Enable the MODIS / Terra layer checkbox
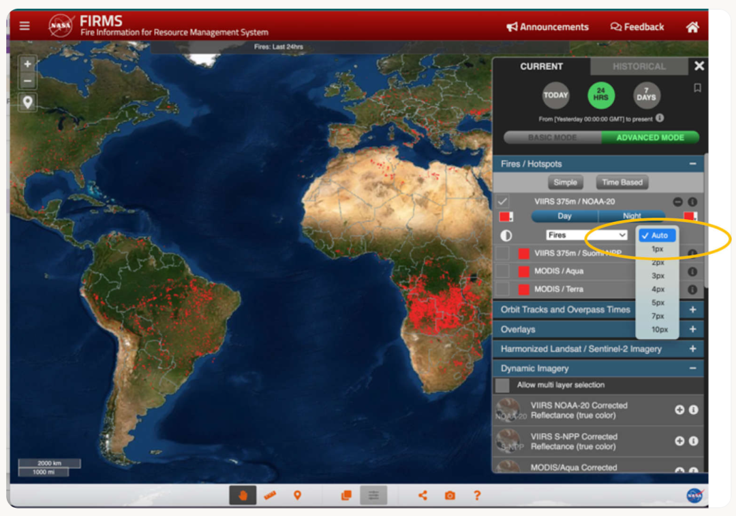This screenshot has width=736, height=516. 503,289
